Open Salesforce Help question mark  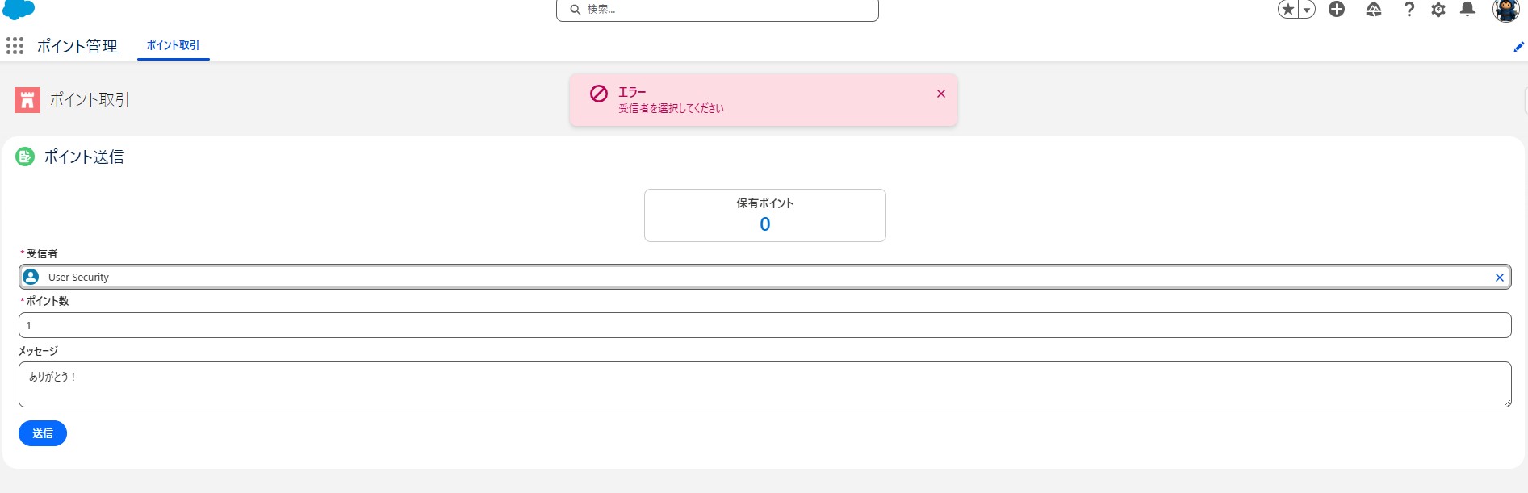[1409, 10]
